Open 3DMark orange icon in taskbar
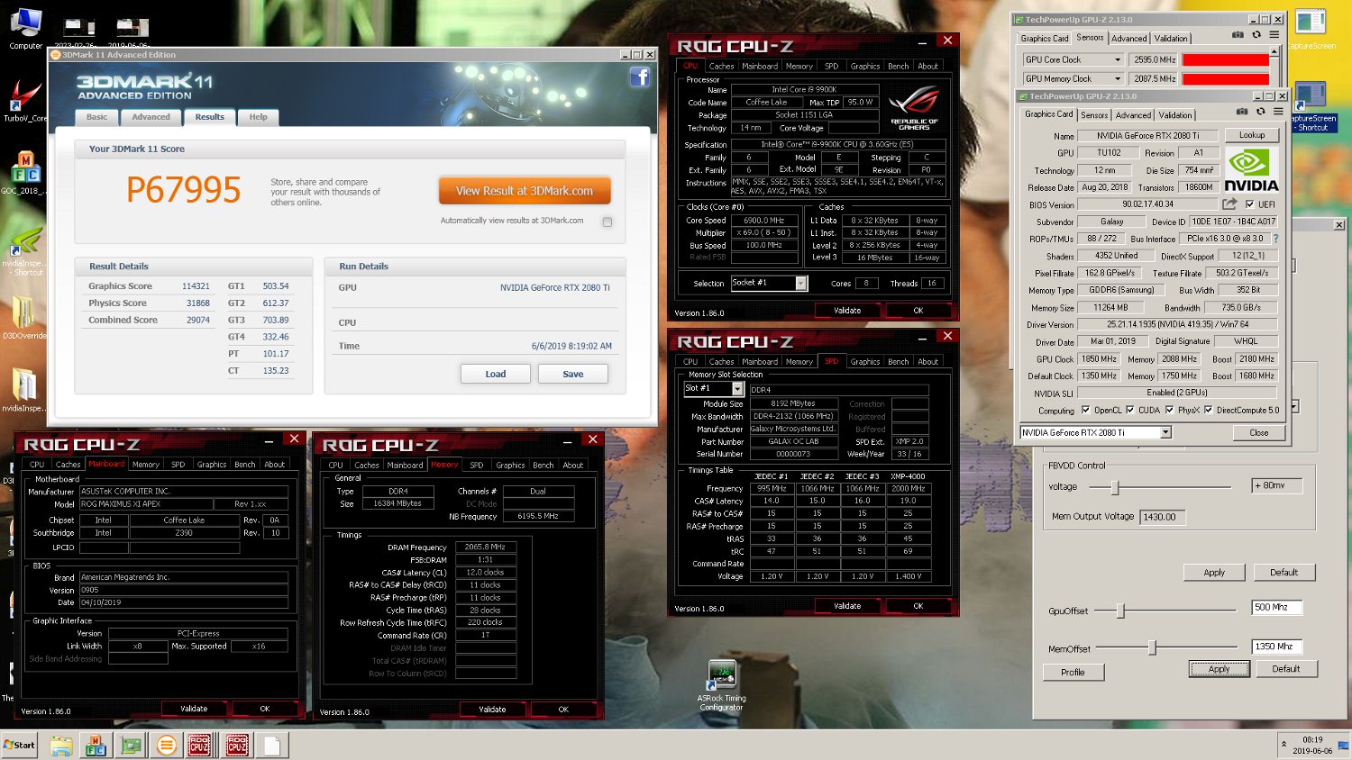Image resolution: width=1352 pixels, height=760 pixels. (166, 745)
